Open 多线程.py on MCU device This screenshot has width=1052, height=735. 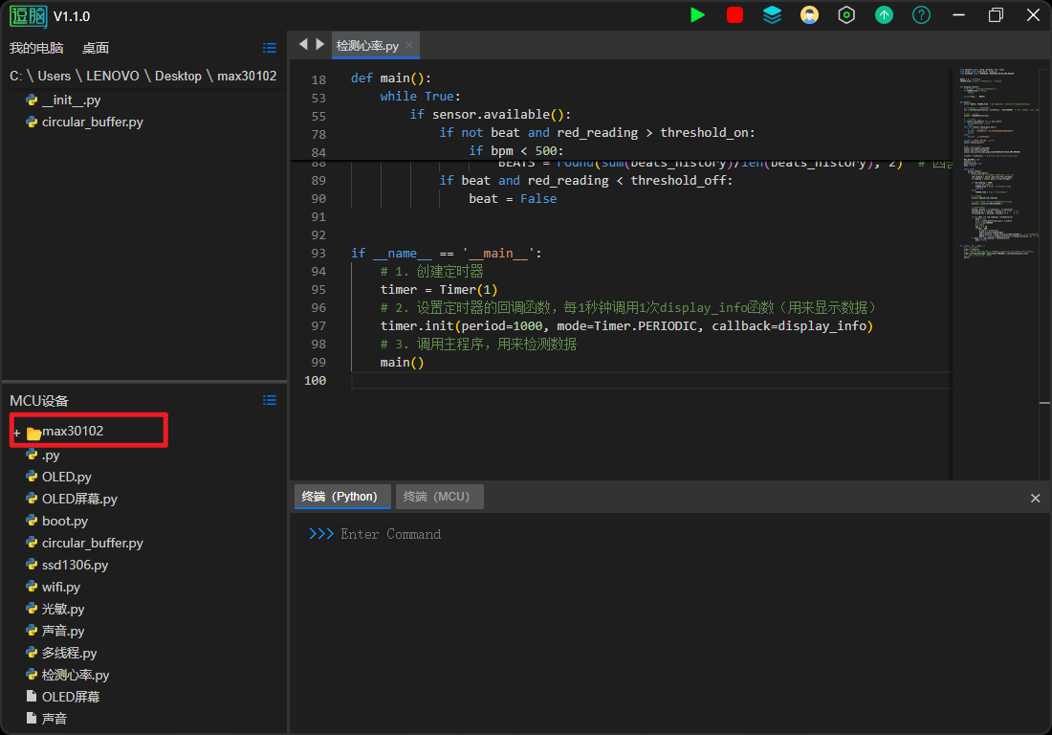(x=69, y=653)
